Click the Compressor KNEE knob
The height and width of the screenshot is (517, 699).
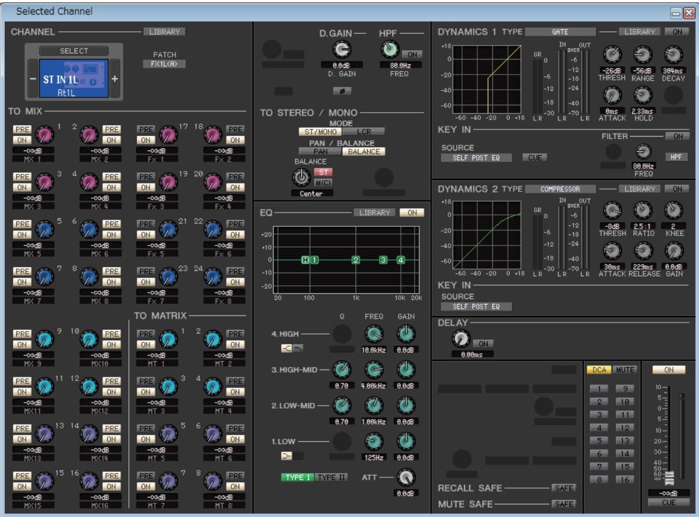click(673, 210)
